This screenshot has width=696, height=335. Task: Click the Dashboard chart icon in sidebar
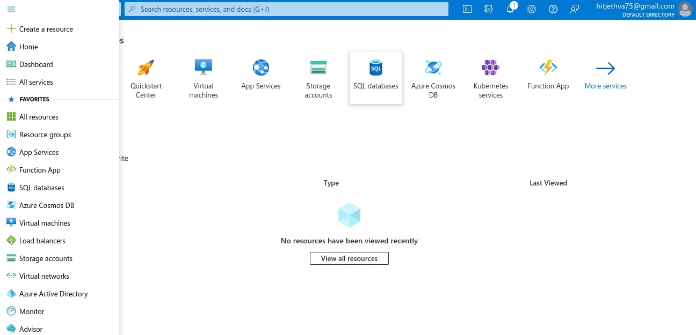click(x=11, y=64)
